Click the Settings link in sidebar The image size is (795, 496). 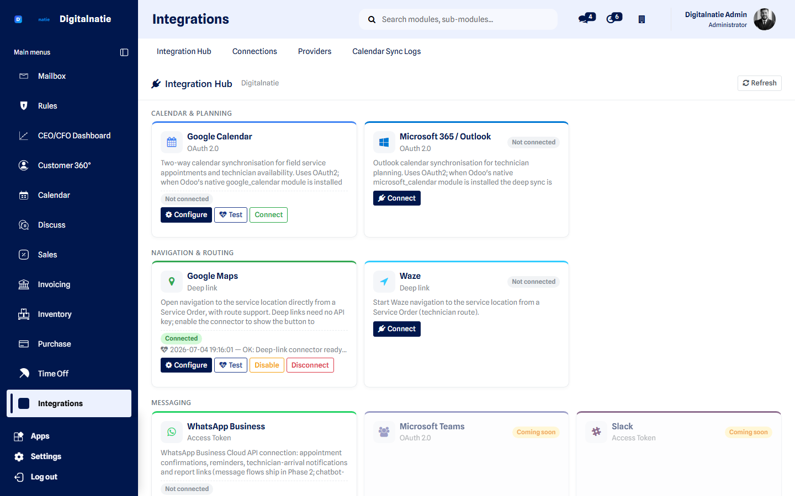click(46, 457)
